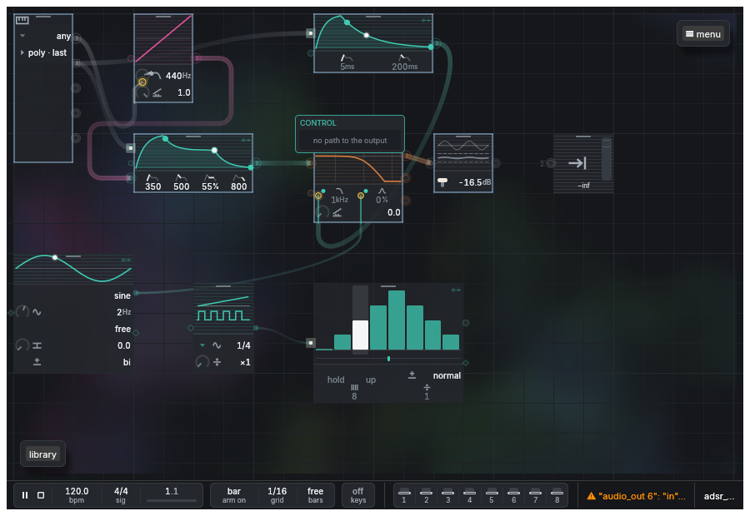This screenshot has height=516, width=750.
Task: Click the phase icon beside LFO value 0.0
Action: [x=37, y=345]
